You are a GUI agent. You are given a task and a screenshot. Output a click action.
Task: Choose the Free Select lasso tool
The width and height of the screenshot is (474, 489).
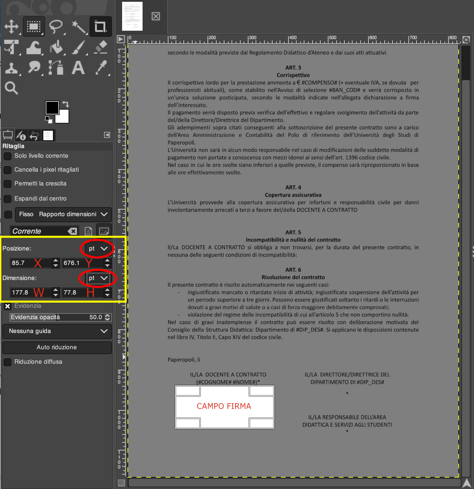pyautogui.click(x=56, y=26)
